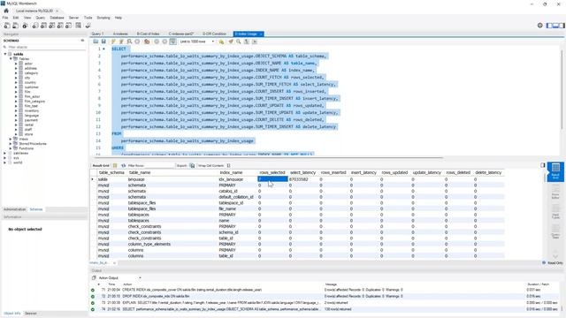566x318 pixels.
Task: Click the schemas refresh icon in Navigator
Action: (82, 41)
